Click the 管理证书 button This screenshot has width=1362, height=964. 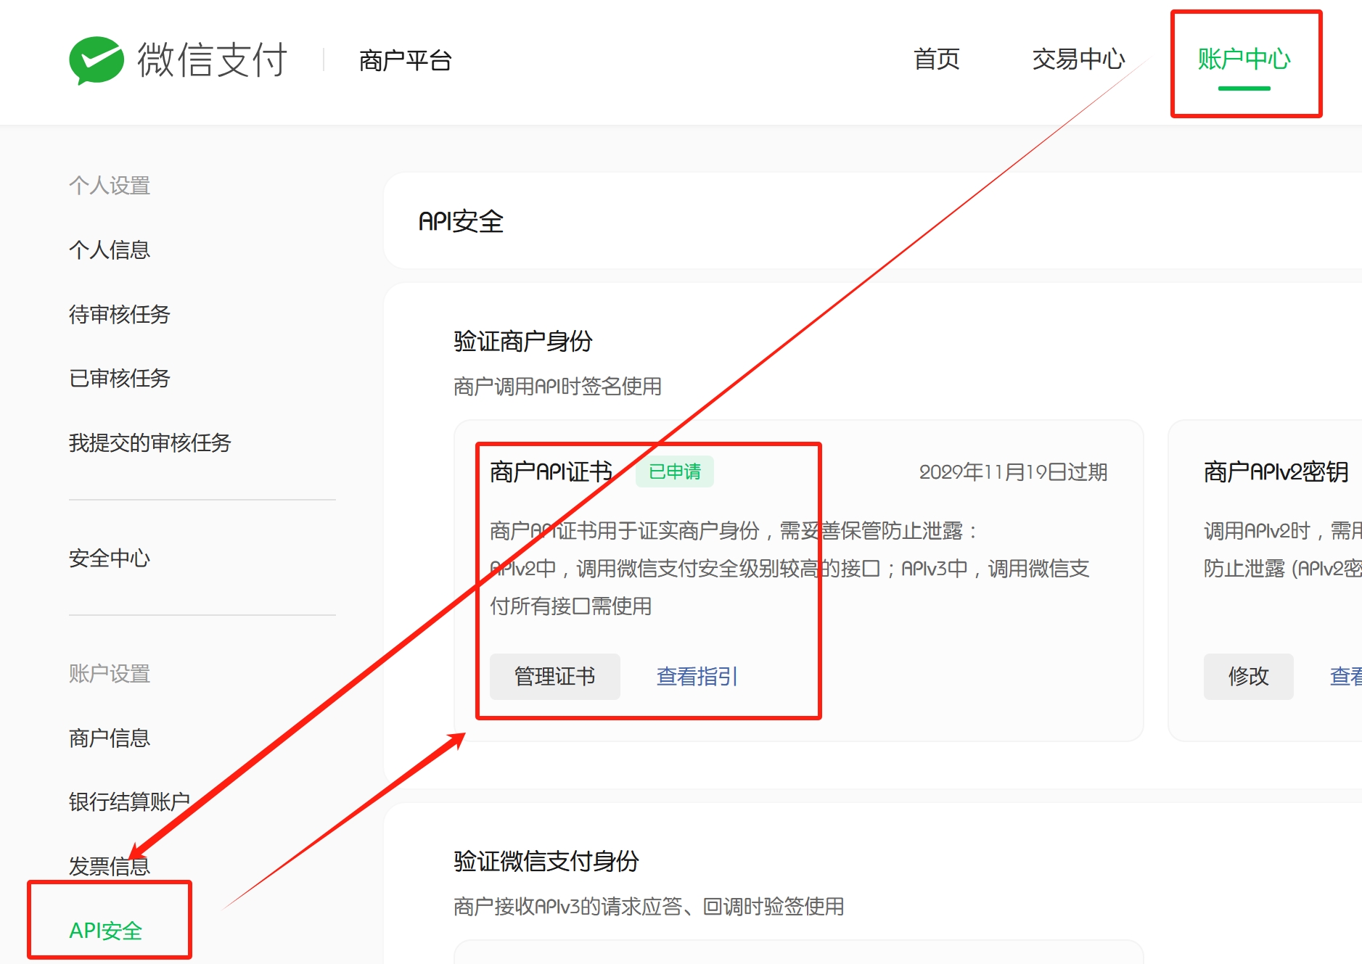click(555, 676)
